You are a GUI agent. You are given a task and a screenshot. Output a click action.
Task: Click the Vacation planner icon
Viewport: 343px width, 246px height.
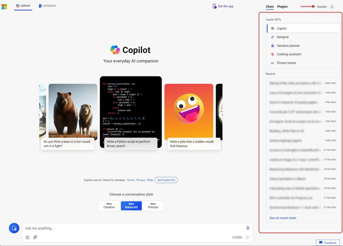(x=272, y=46)
